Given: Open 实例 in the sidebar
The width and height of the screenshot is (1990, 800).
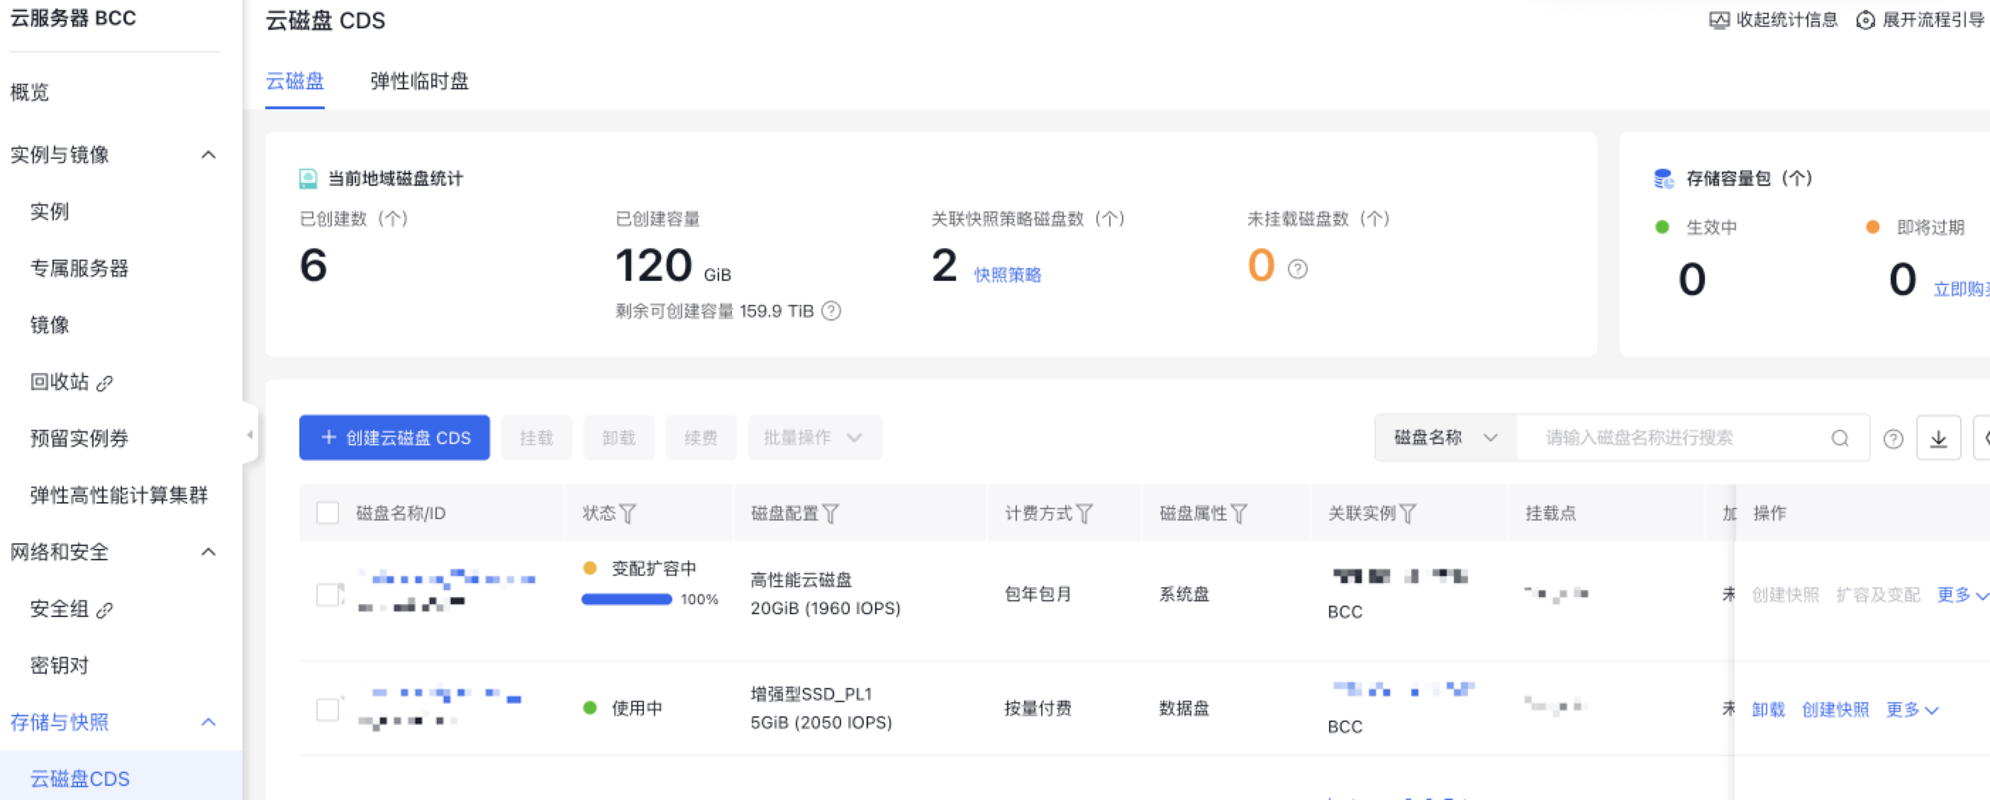Looking at the screenshot, I should 50,211.
